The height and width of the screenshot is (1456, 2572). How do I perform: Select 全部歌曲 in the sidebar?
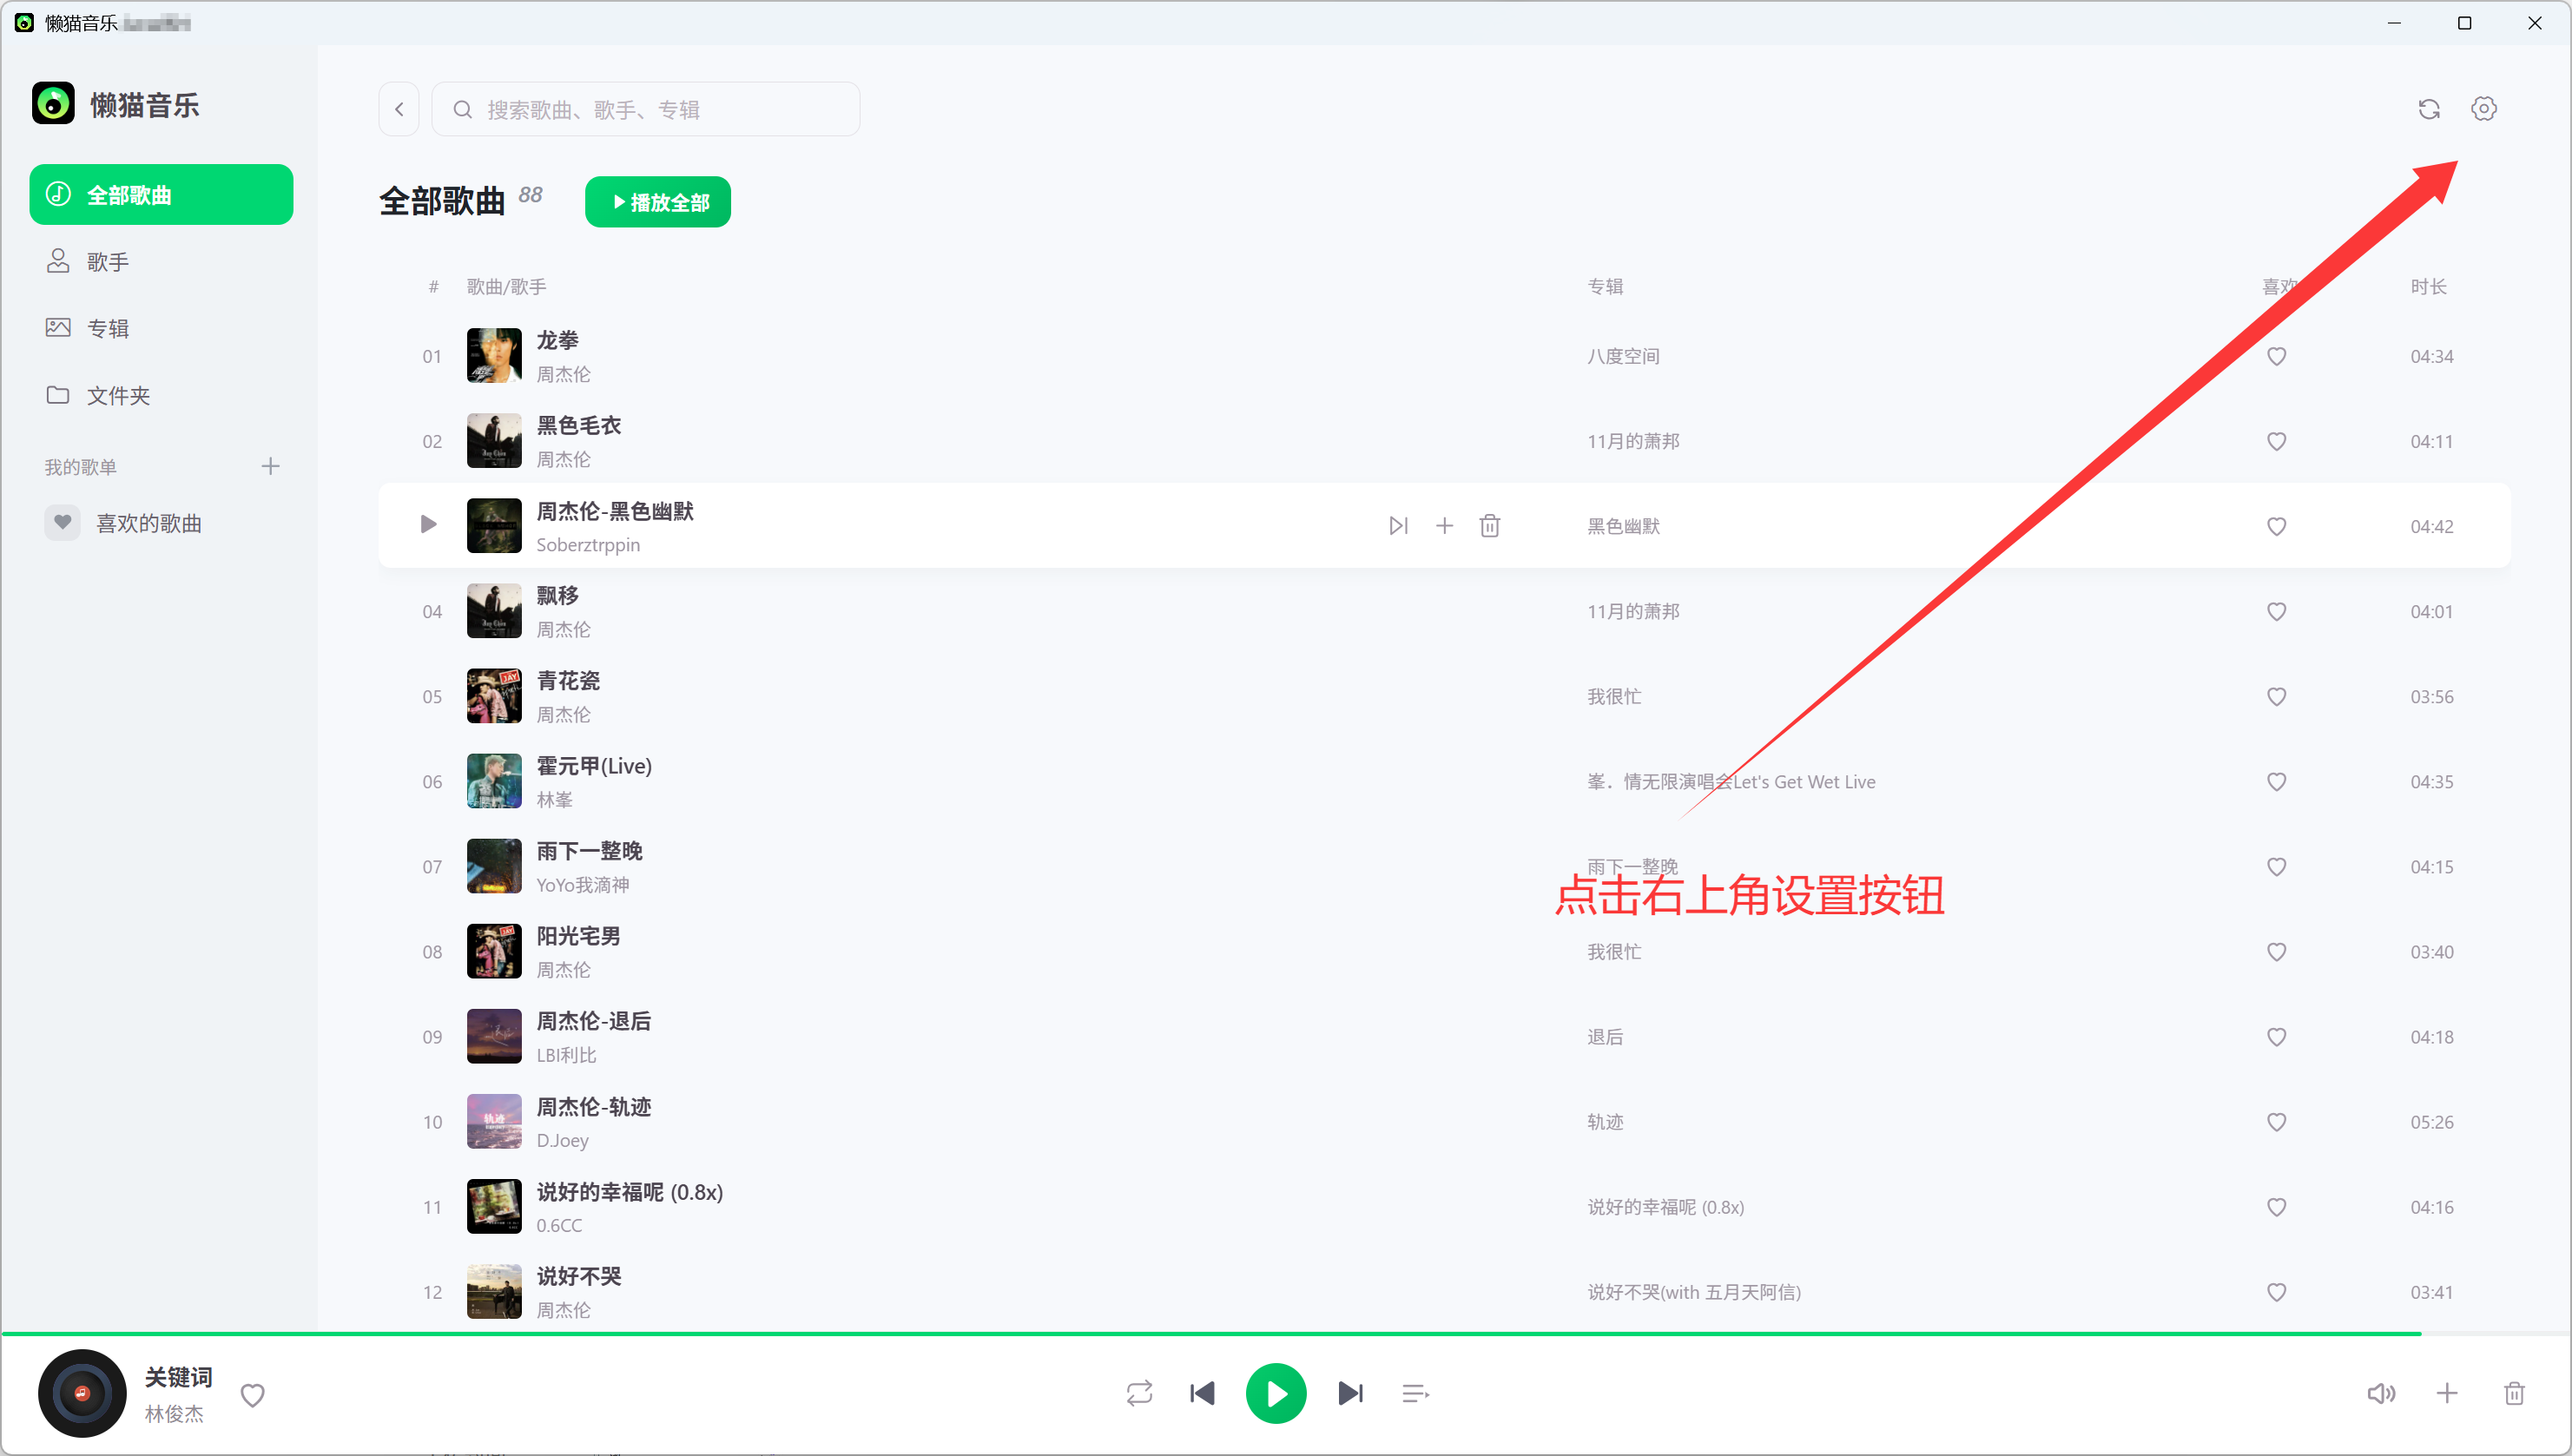[x=161, y=195]
